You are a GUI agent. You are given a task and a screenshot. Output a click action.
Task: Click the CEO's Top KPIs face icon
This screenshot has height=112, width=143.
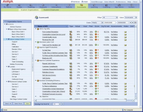point(38,29)
